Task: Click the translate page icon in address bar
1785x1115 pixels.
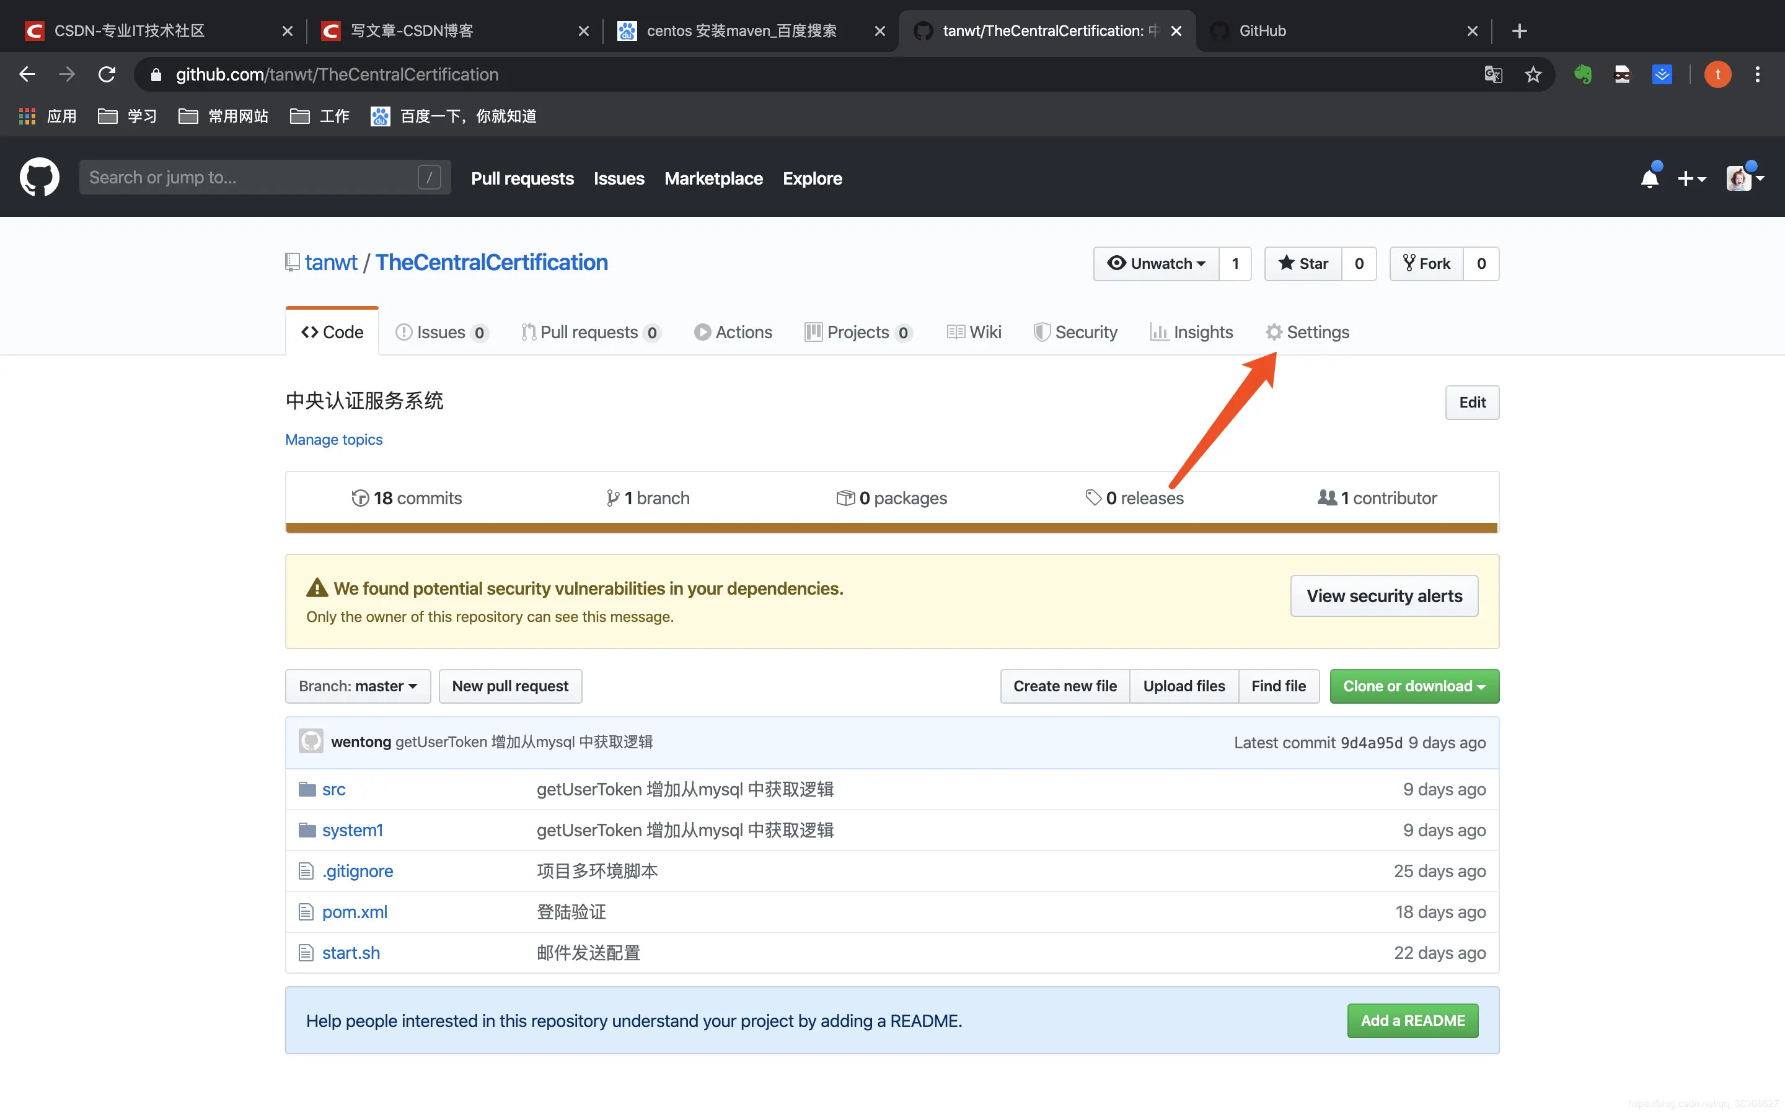Action: pos(1493,74)
